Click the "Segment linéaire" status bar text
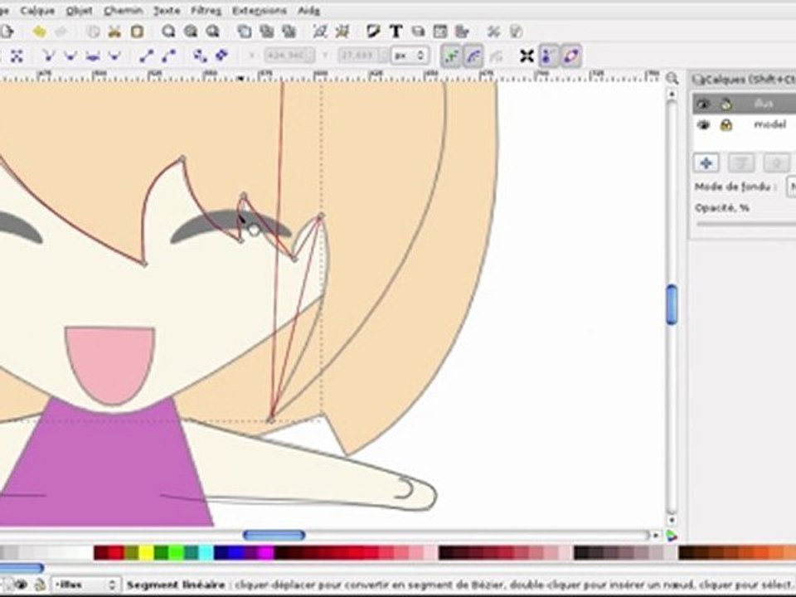Viewport: 796px width, 597px height. pos(176,585)
